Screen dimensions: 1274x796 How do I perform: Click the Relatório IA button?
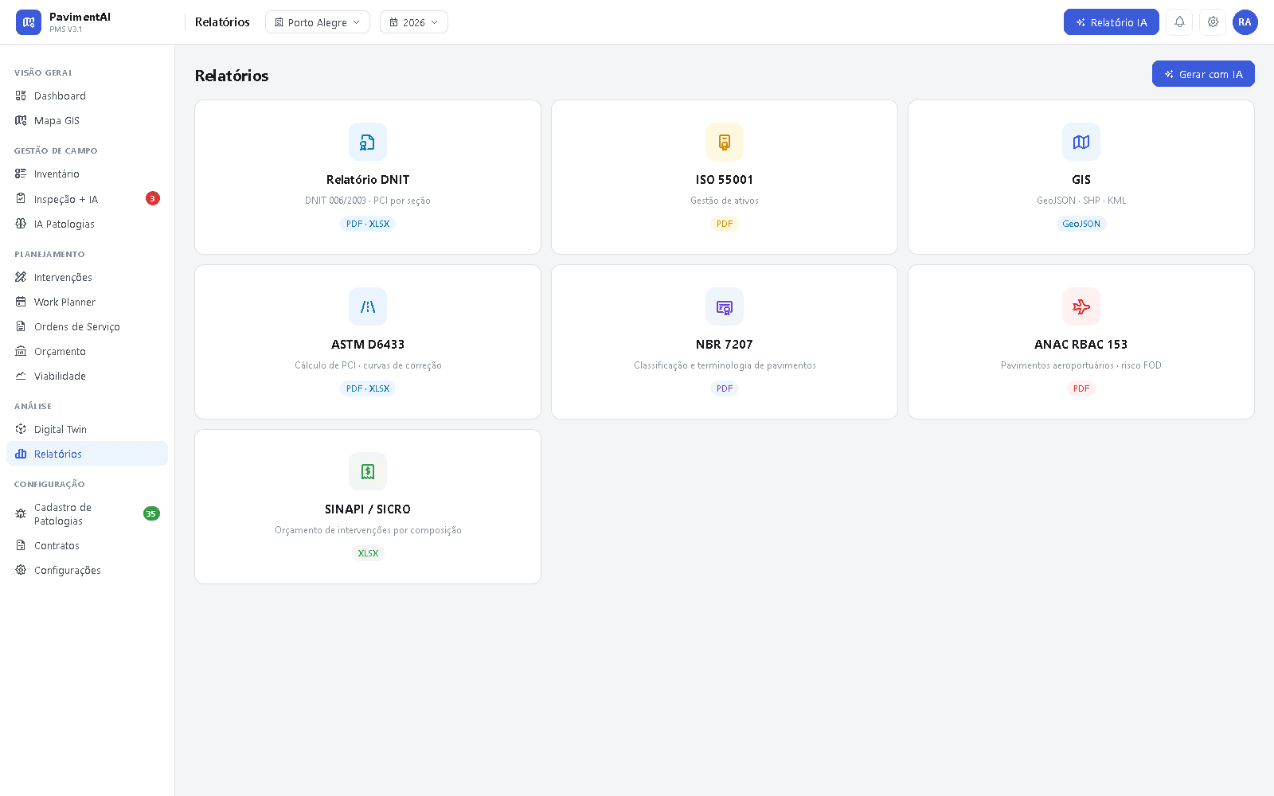click(x=1112, y=22)
